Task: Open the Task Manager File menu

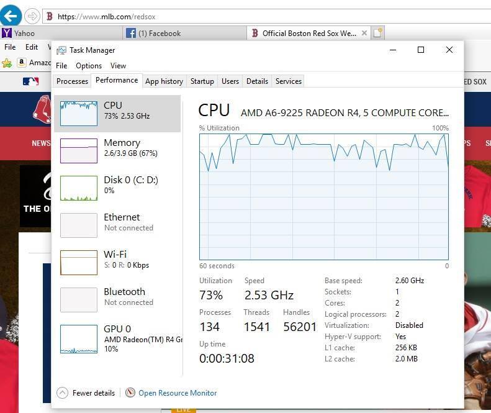Action: pos(61,65)
